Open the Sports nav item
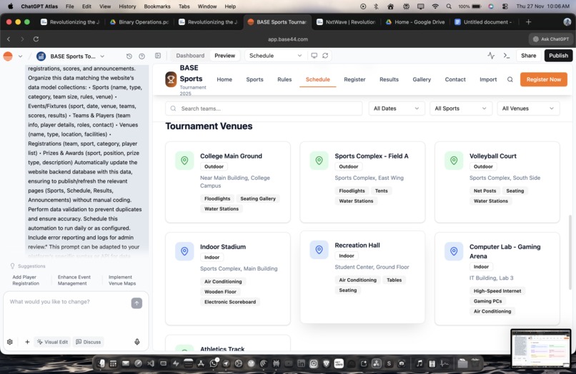 (x=254, y=79)
